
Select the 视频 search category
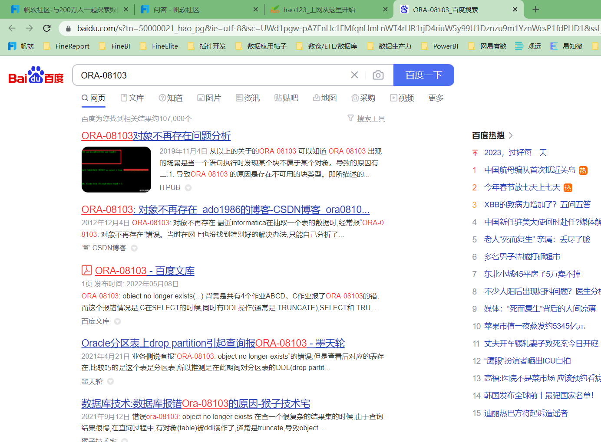pyautogui.click(x=402, y=98)
